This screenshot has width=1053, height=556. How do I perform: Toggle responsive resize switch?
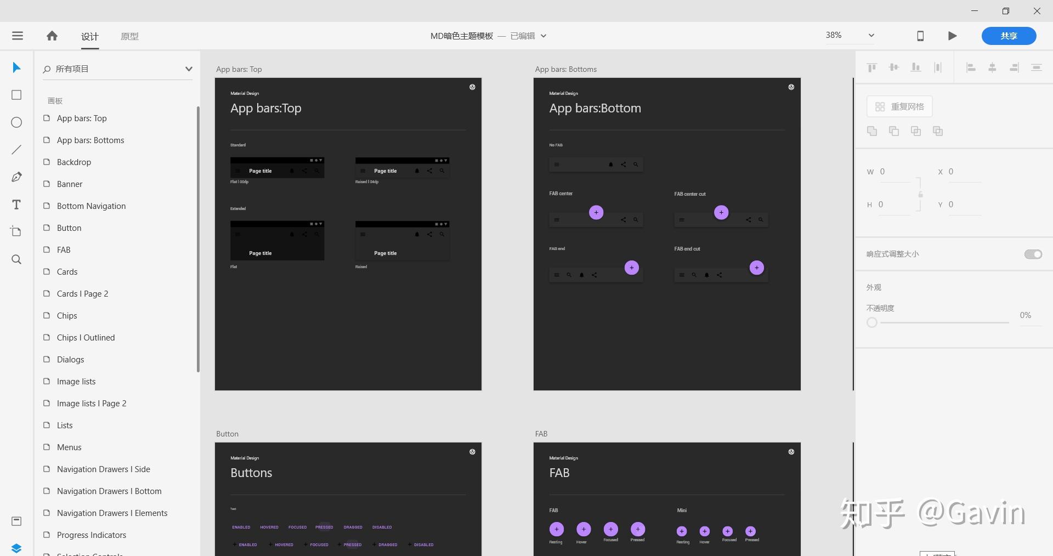1033,254
